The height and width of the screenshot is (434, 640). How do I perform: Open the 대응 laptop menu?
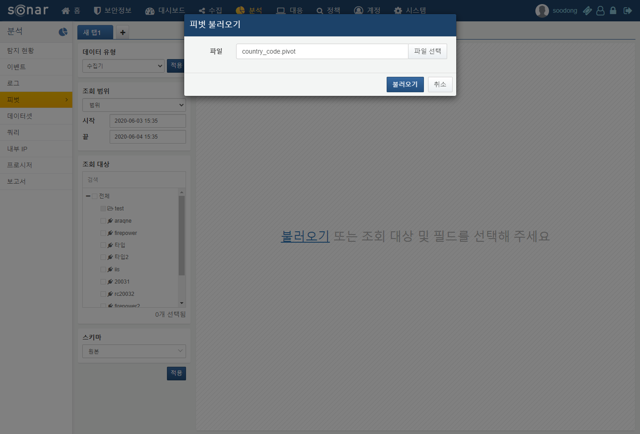pyautogui.click(x=290, y=10)
